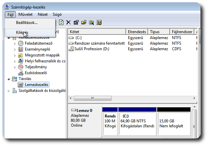Select the 15,00 GB Nem lefoglalt space
Viewport: 208px width, 146px height.
tap(174, 121)
